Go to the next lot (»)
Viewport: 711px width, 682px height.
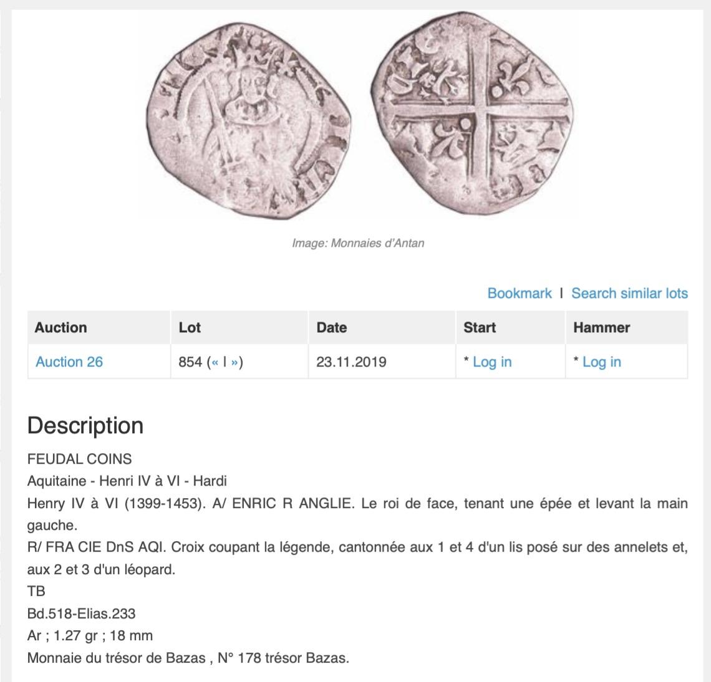(x=235, y=362)
